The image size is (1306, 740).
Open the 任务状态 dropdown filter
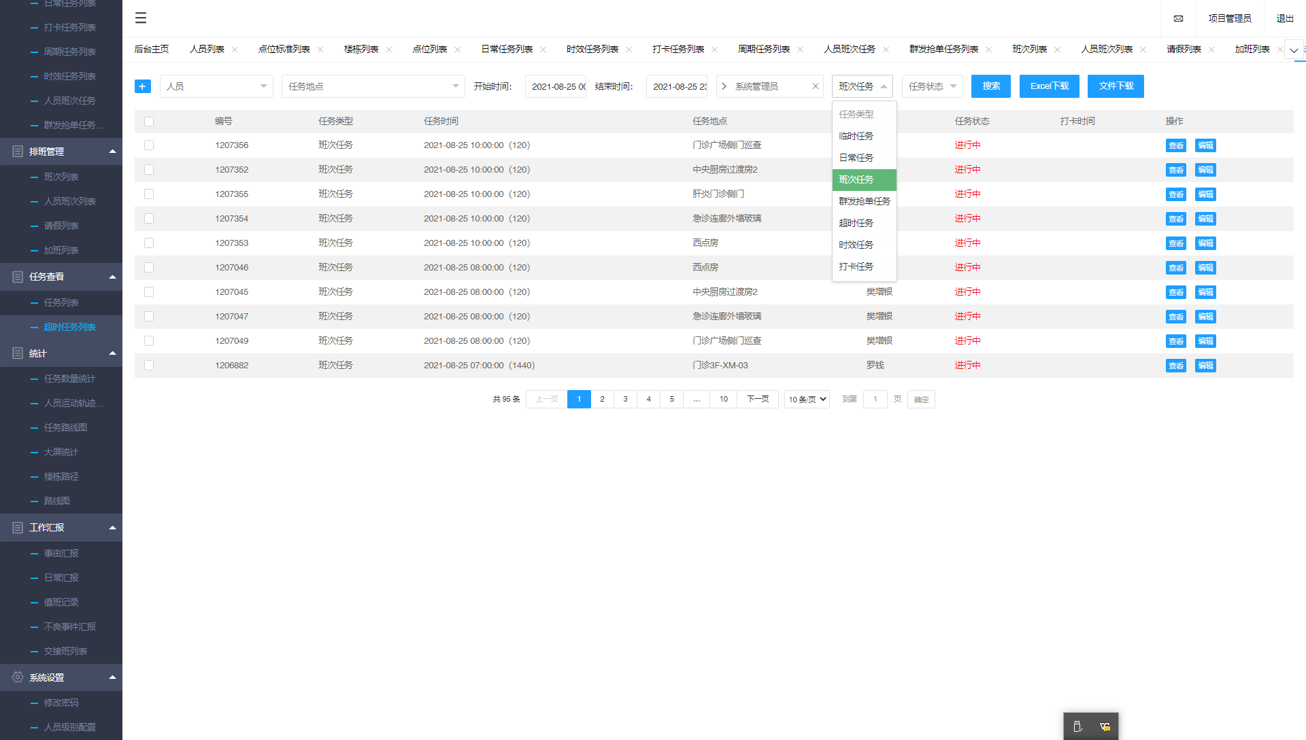(x=933, y=86)
